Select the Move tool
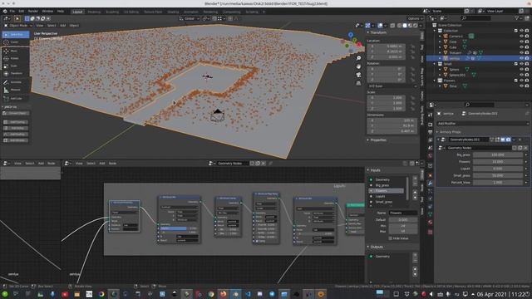This screenshot has width=532, height=299. click(x=16, y=51)
